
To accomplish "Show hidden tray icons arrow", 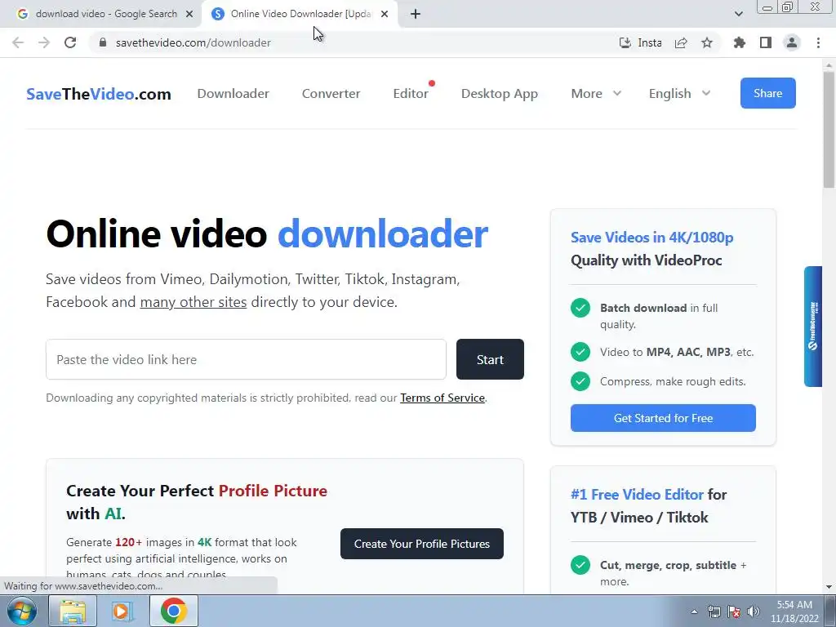I will pos(694,611).
